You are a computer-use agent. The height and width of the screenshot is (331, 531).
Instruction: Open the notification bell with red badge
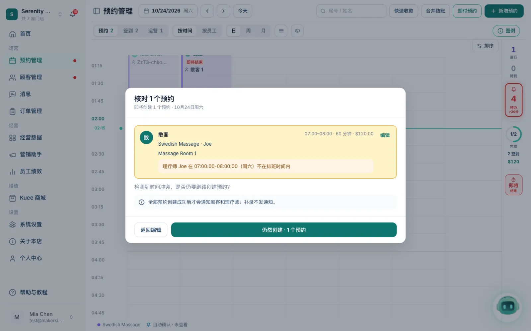coord(73,14)
